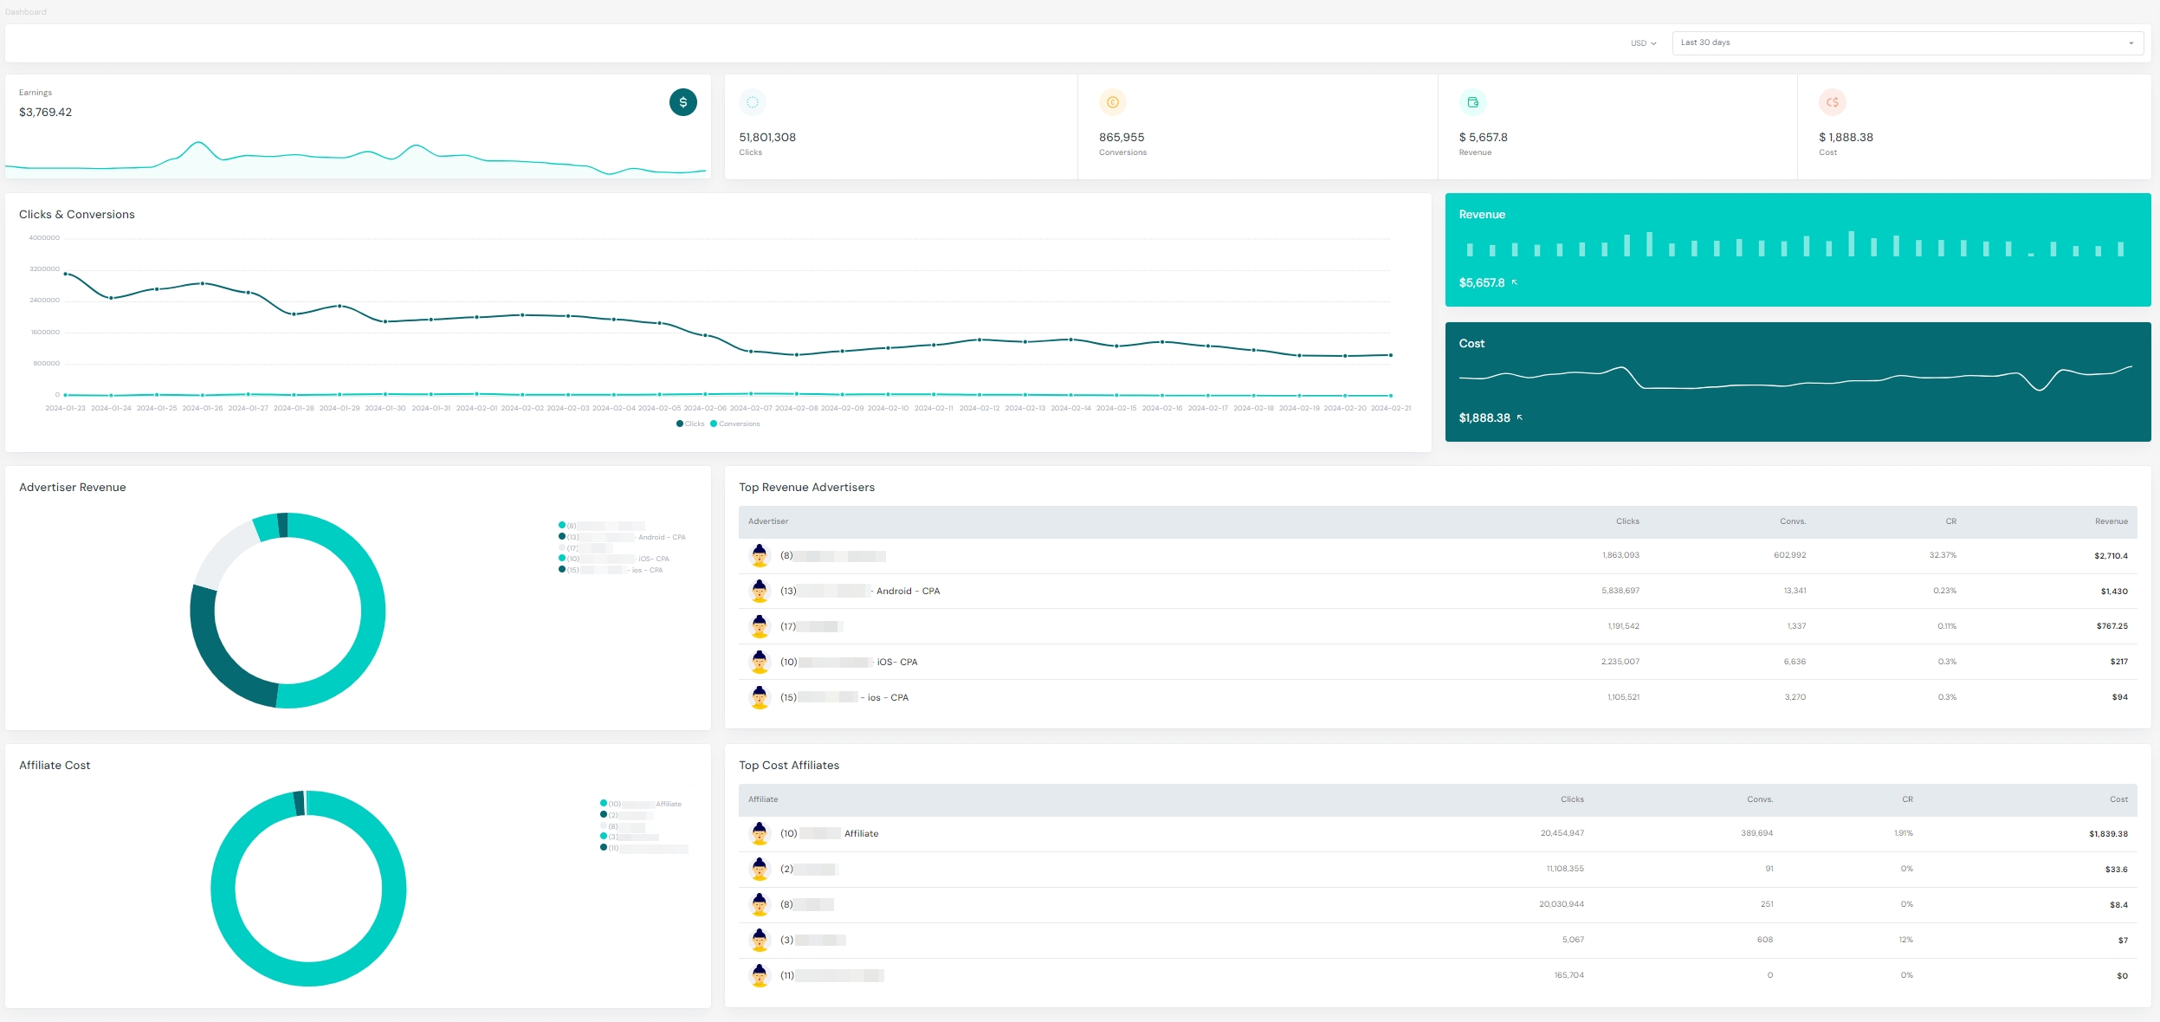Sort affiliates by CR column header
2160x1022 pixels.
(1907, 799)
